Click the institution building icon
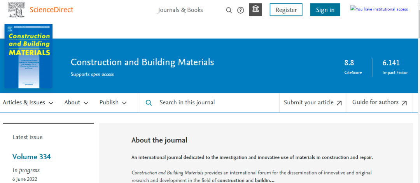Screen dimensions: 420x183 point(255,10)
